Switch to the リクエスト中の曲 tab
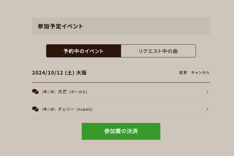 tap(158, 51)
